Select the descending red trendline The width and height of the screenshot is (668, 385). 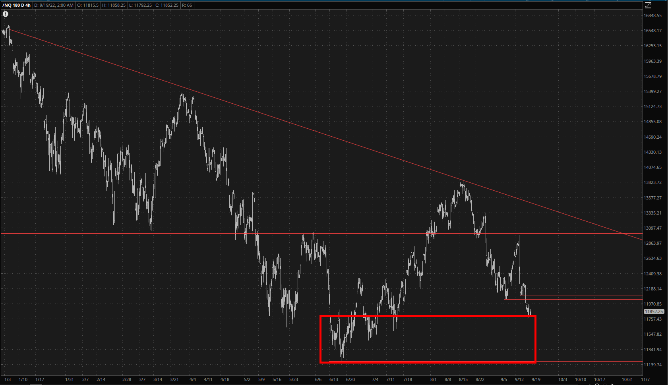coord(318,132)
